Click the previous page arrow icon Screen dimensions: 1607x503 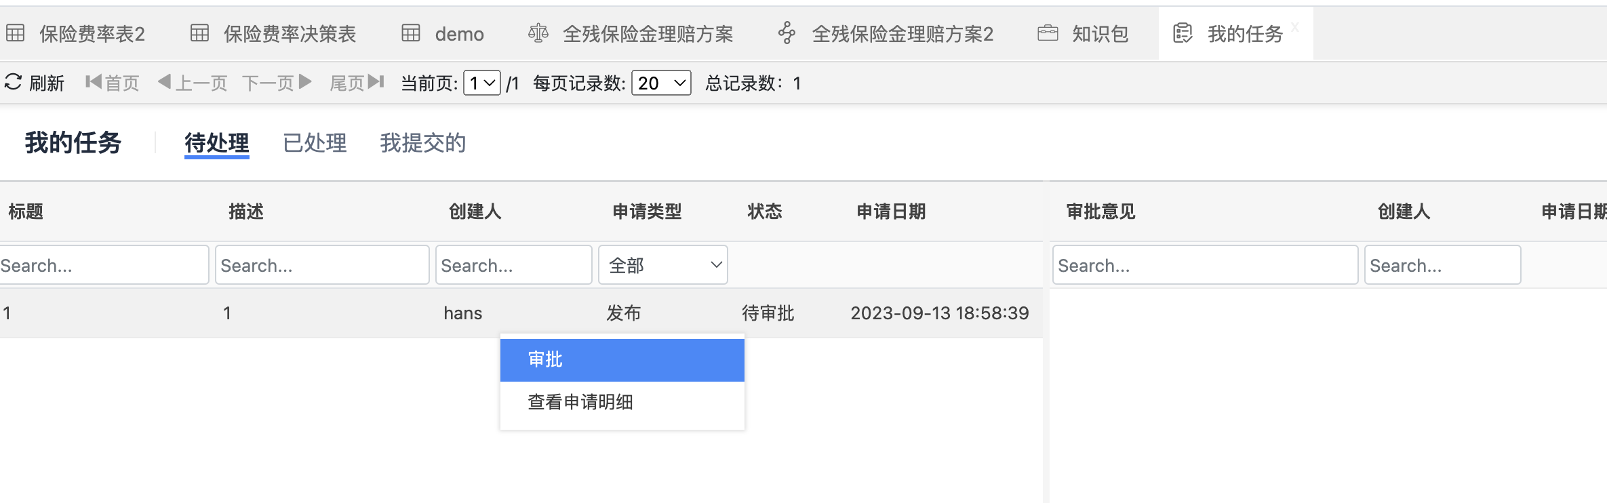[x=164, y=82]
